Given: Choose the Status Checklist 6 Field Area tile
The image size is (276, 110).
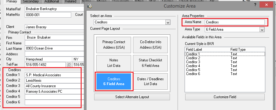Looking at the screenshot, I should pyautogui.click(x=150, y=63).
